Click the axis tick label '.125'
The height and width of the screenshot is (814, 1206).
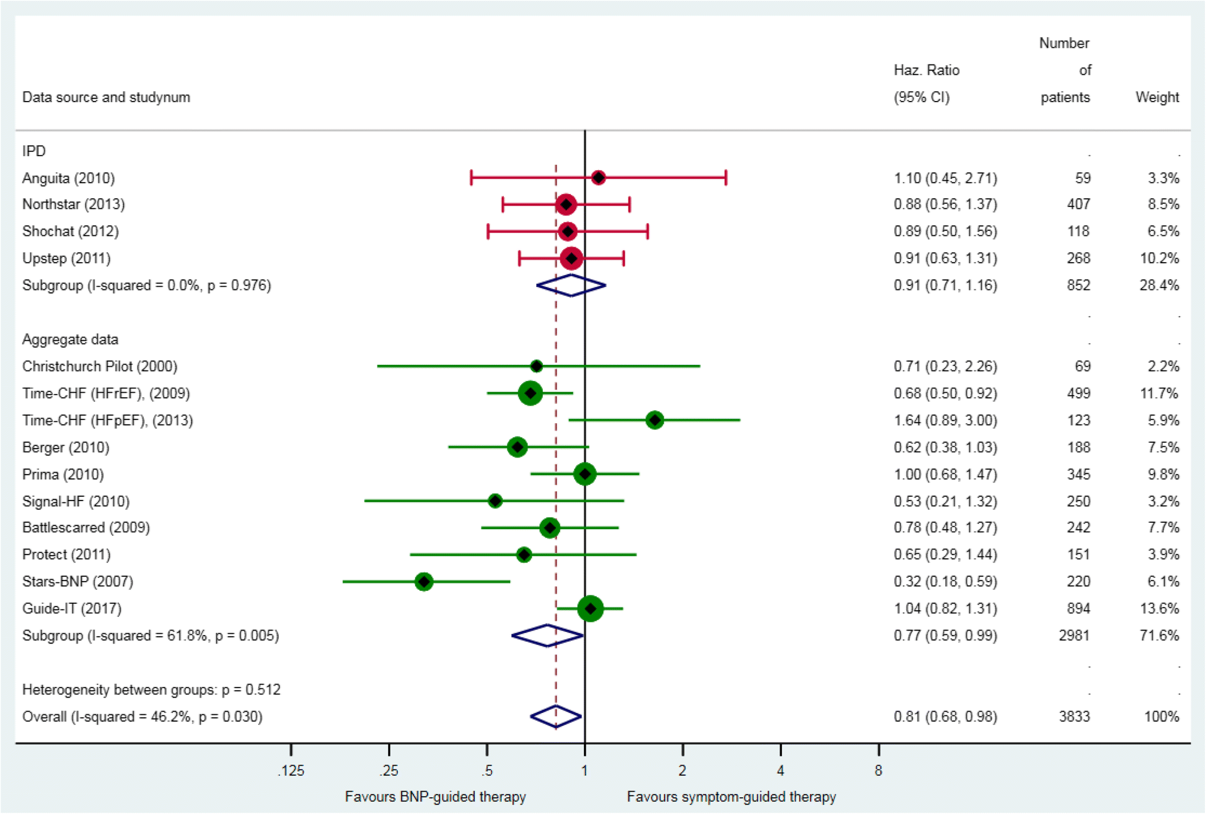pyautogui.click(x=291, y=771)
